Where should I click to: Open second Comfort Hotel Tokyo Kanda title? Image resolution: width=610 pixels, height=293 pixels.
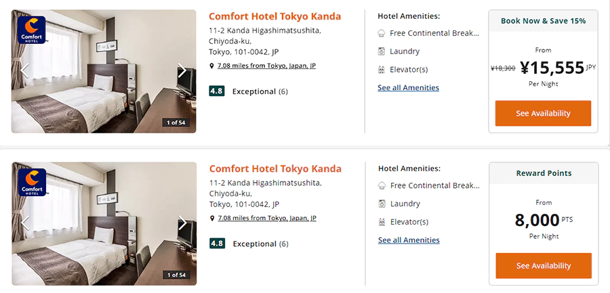[274, 168]
